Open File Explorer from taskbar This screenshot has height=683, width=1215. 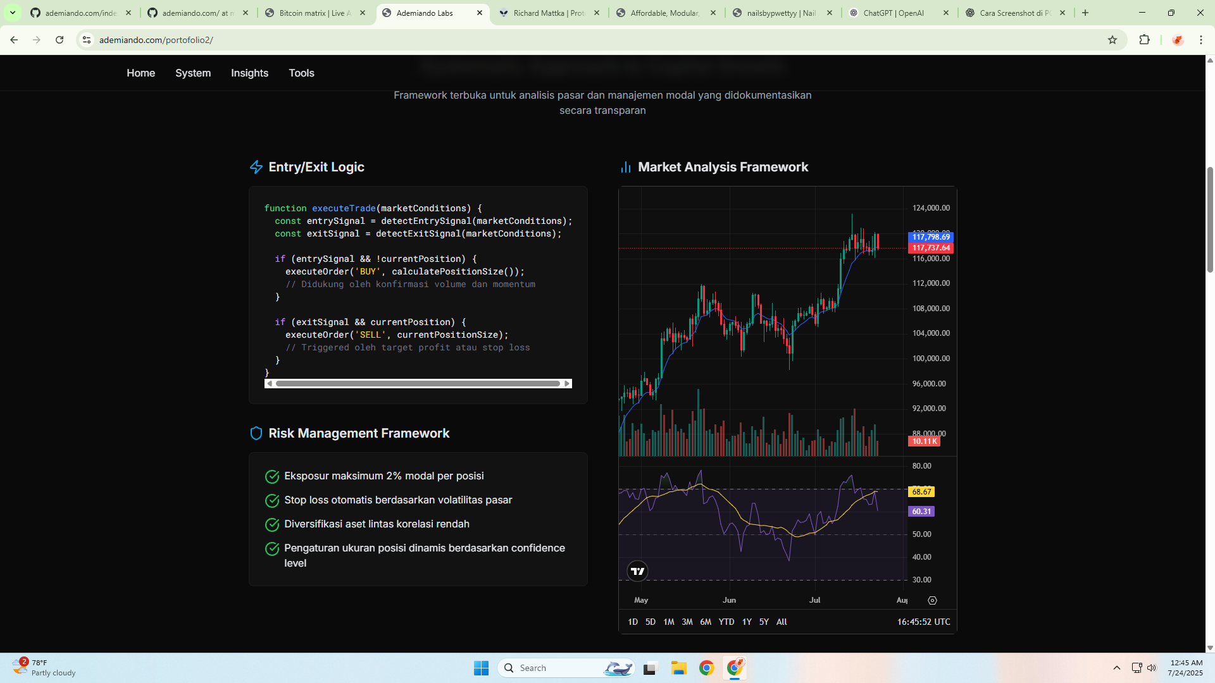679,668
